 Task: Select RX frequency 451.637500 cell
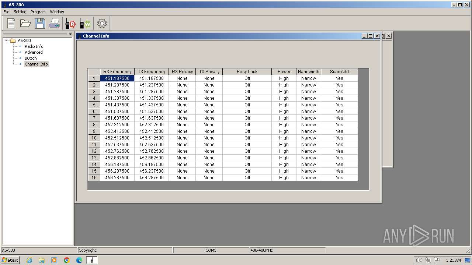(117, 118)
